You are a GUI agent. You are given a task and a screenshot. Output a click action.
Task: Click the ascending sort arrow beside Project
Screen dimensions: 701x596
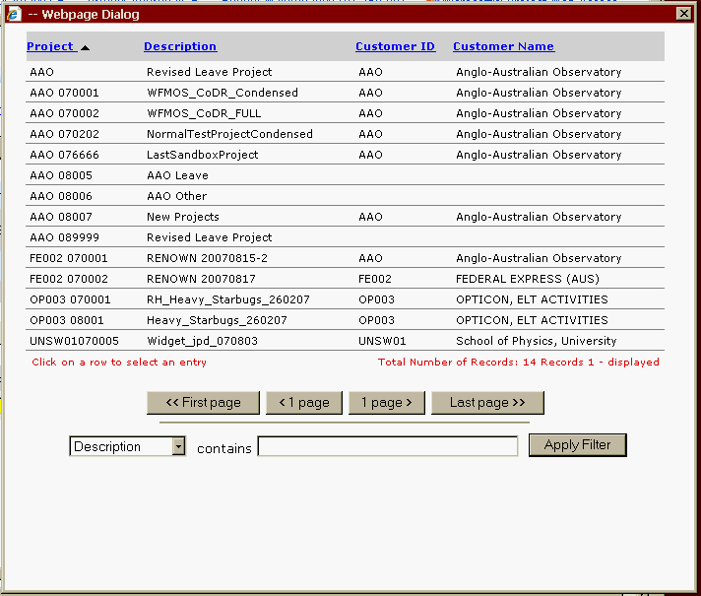click(85, 48)
